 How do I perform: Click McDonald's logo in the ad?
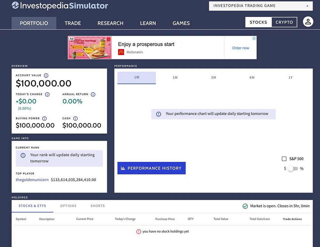pyautogui.click(x=121, y=52)
